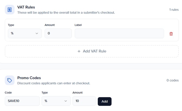Click the "Code" caption above SAVE10
Screen dimensions: 182x111
coord(8,93)
